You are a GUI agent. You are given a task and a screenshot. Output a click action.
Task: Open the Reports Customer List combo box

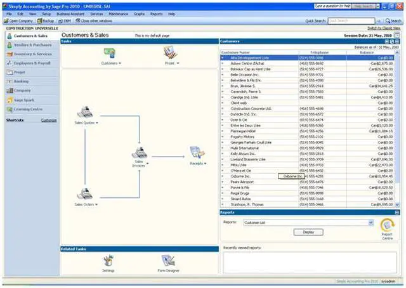pyautogui.click(x=308, y=223)
